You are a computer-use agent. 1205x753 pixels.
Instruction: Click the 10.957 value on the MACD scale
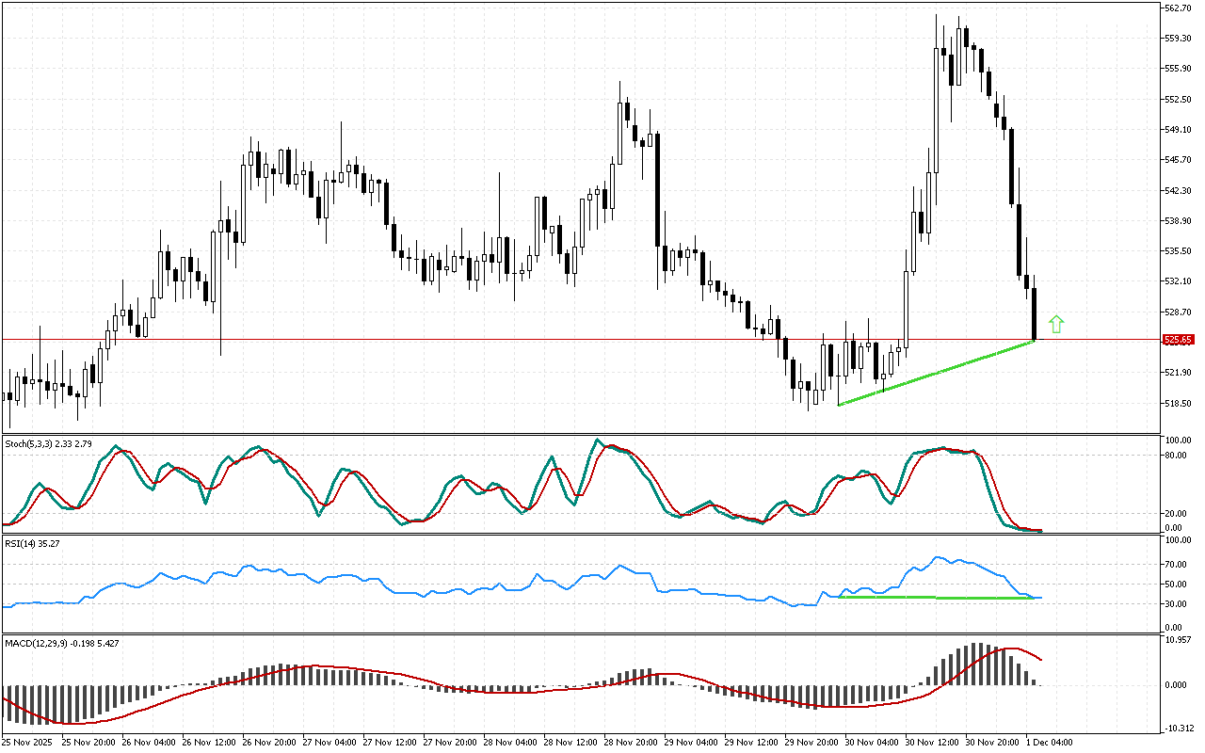point(1180,640)
